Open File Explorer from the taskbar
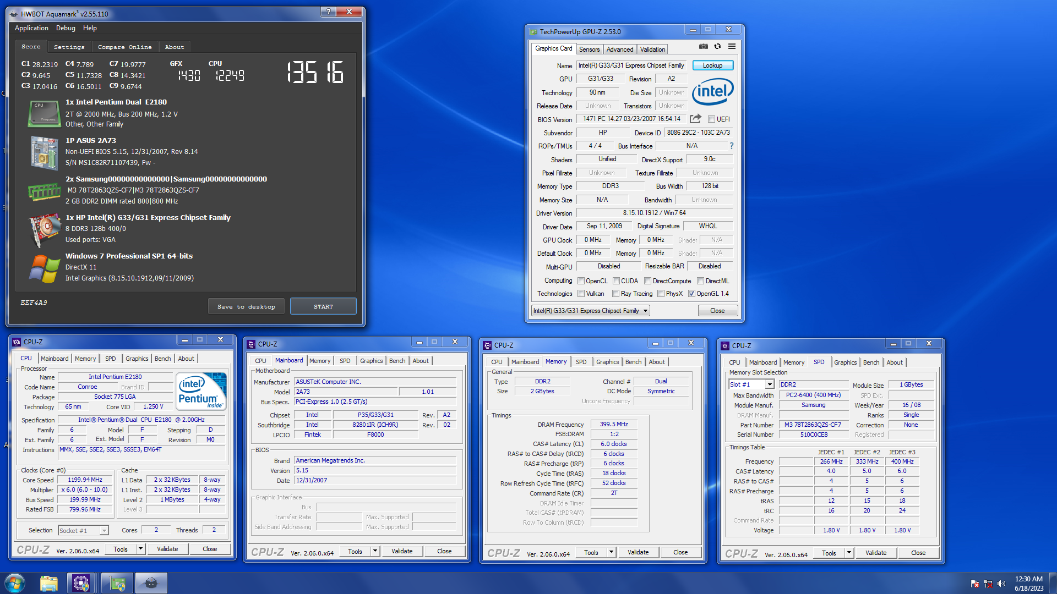1057x594 pixels. [x=49, y=583]
